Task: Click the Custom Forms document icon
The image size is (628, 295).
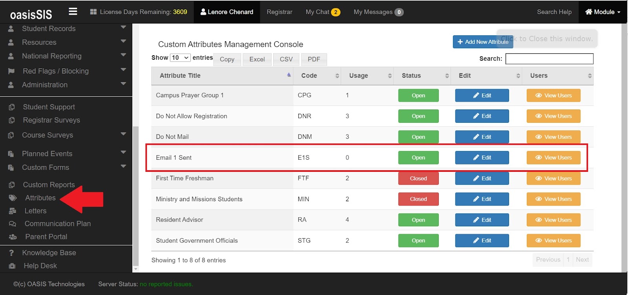Action: click(x=11, y=168)
